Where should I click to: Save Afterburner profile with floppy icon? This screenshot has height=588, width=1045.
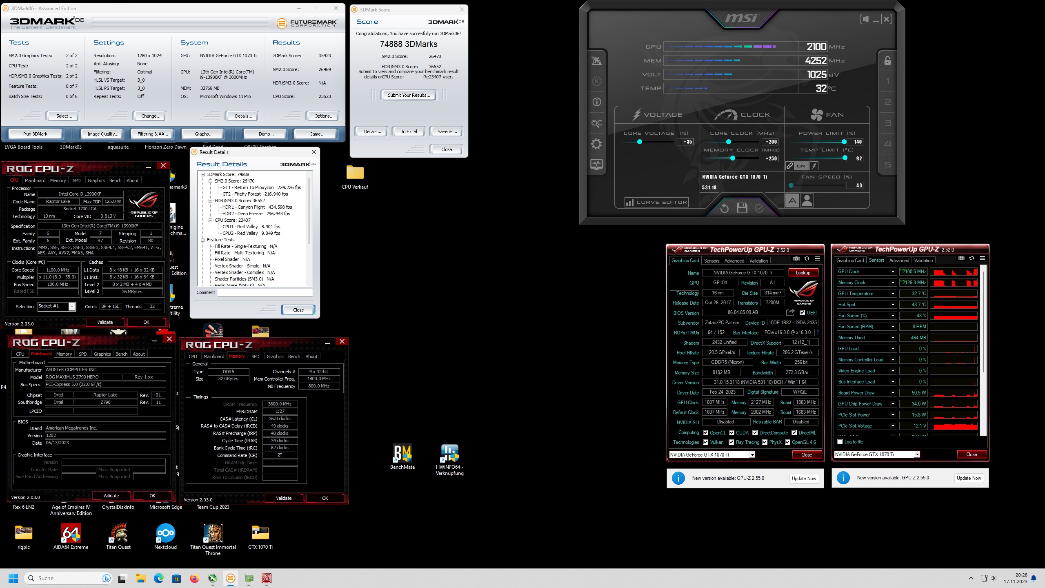[x=742, y=208]
